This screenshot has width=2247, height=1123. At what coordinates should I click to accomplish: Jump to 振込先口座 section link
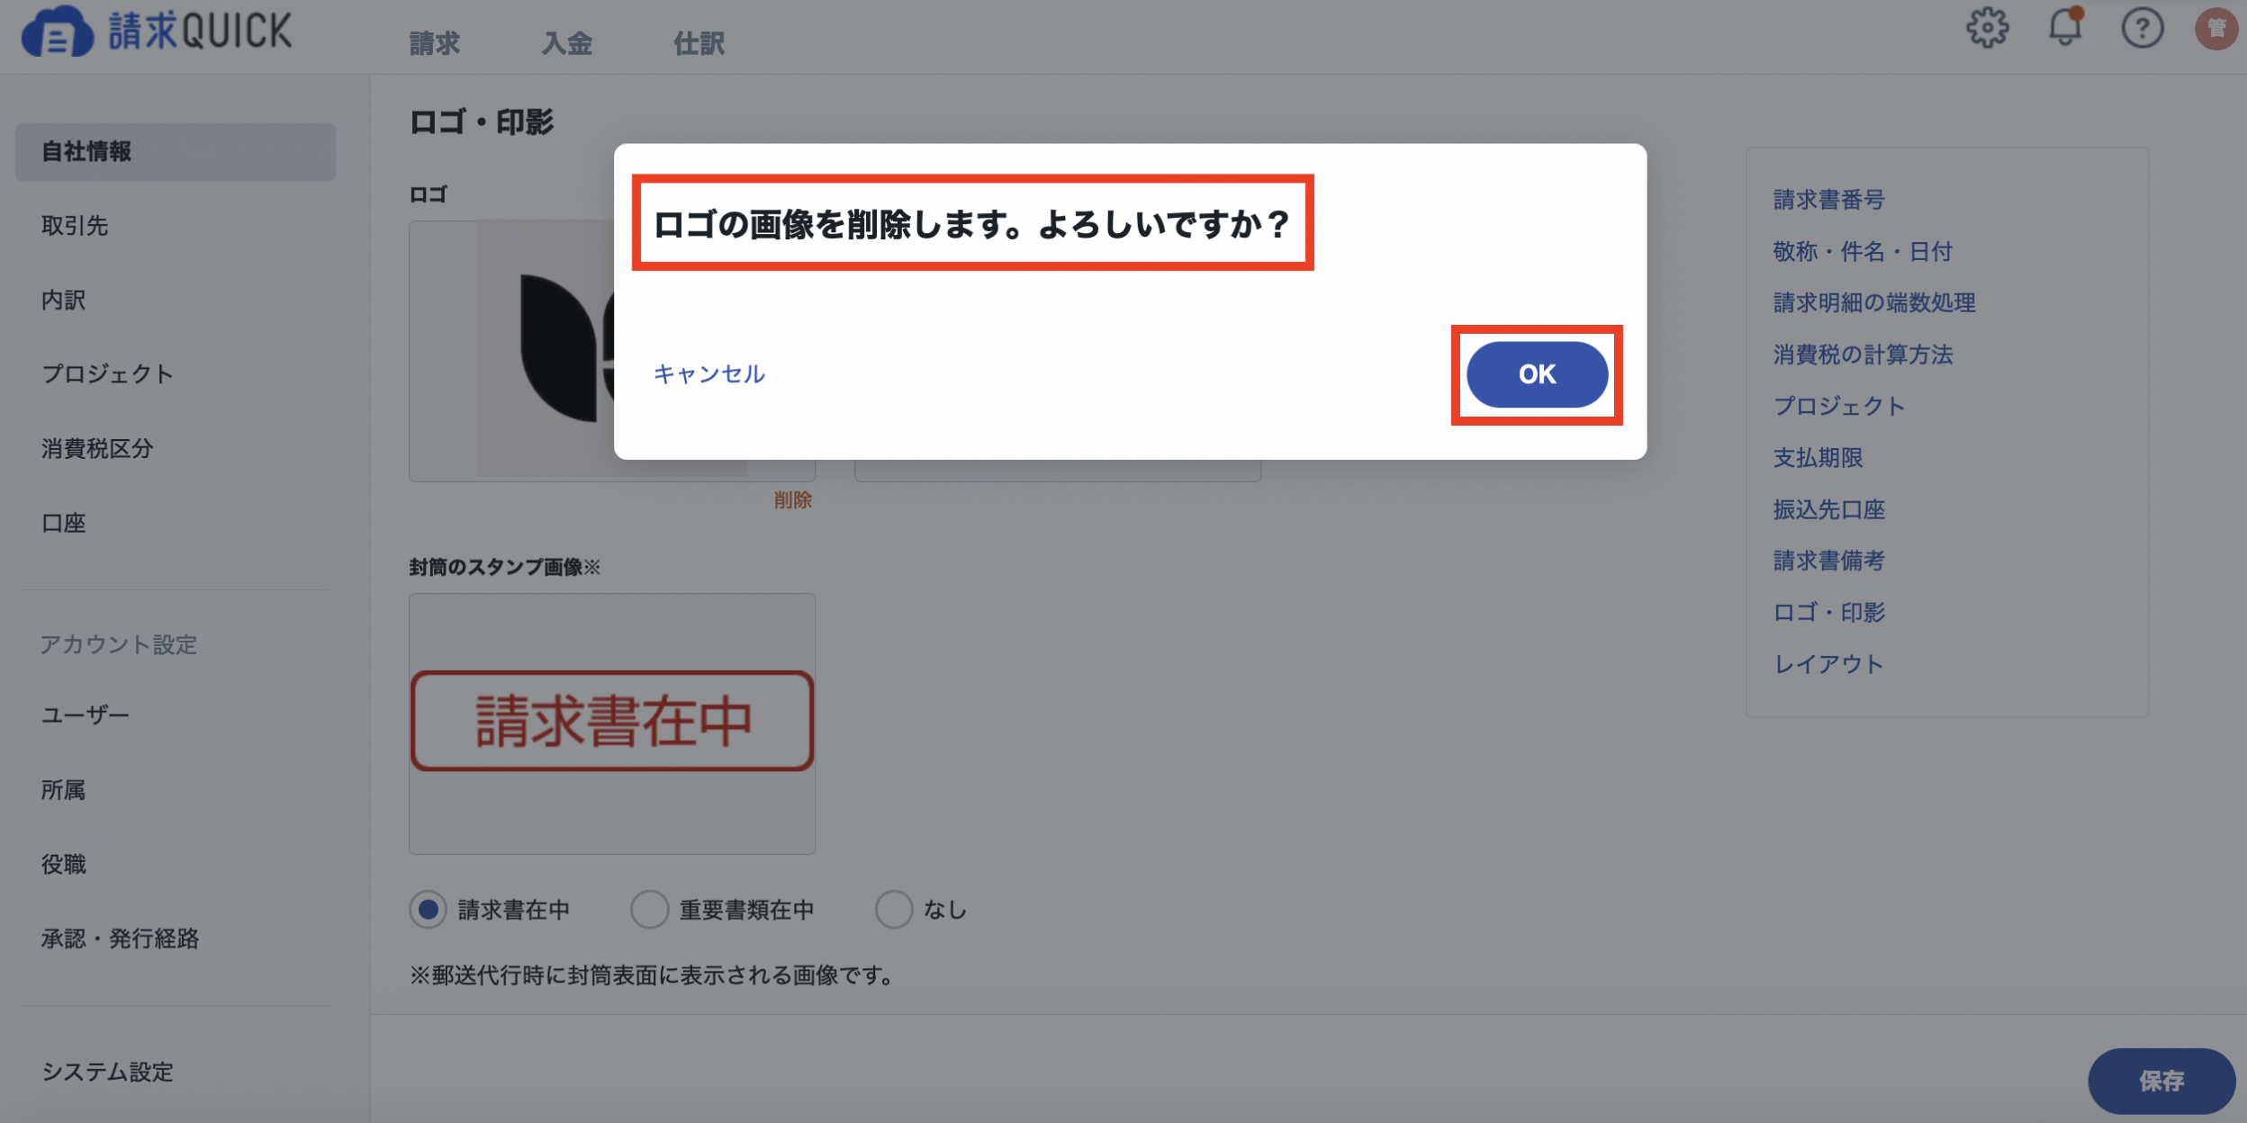point(1829,510)
